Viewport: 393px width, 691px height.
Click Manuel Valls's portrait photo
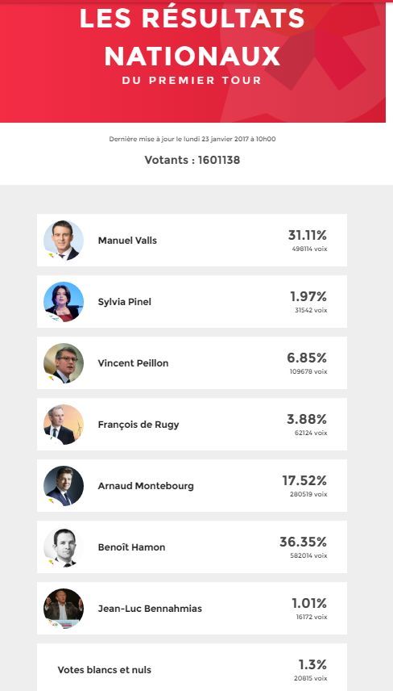tap(64, 241)
